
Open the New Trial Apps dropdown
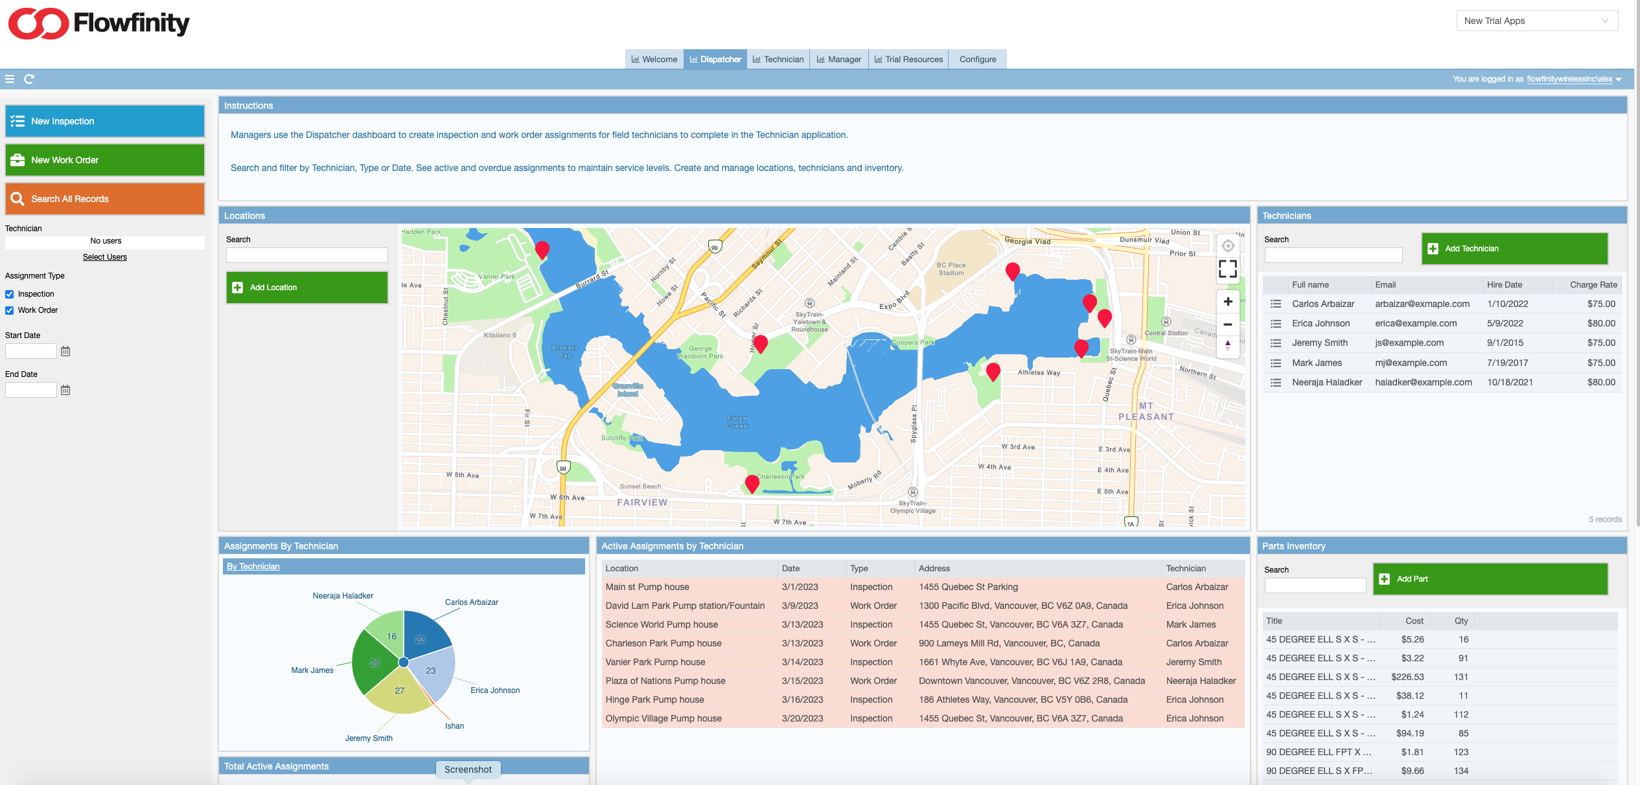coord(1536,21)
